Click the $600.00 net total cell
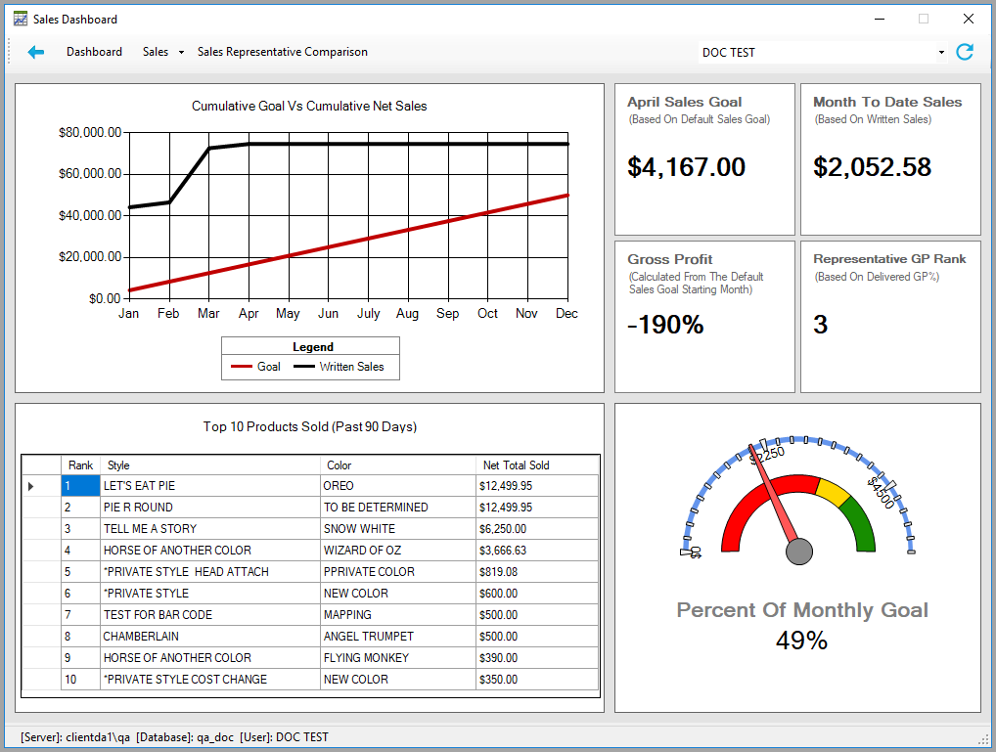The width and height of the screenshot is (996, 752). tap(537, 594)
